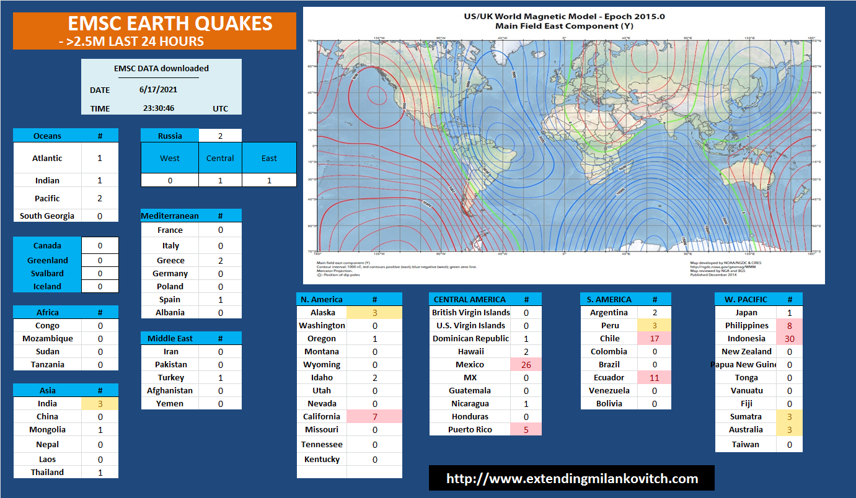This screenshot has height=498, width=856.
Task: Click the Peru count cell
Action: pyautogui.click(x=654, y=325)
